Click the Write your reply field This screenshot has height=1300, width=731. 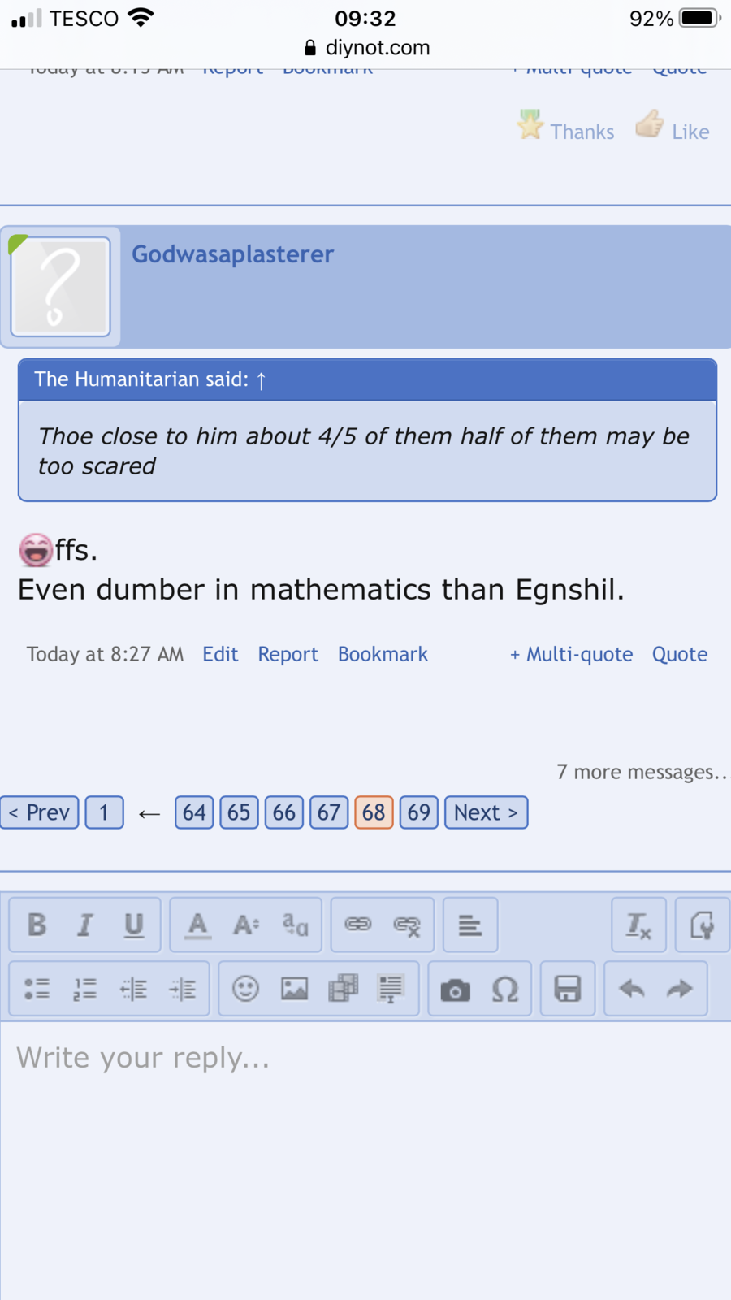[365, 1160]
